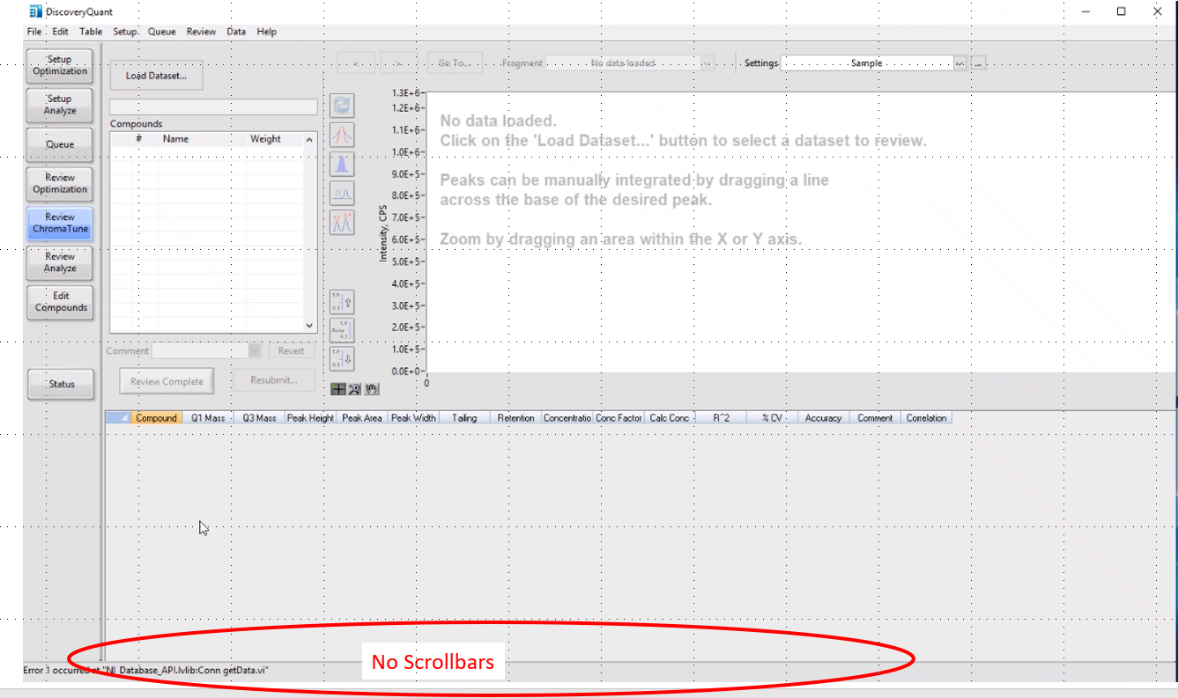Open the Help menu

point(266,32)
